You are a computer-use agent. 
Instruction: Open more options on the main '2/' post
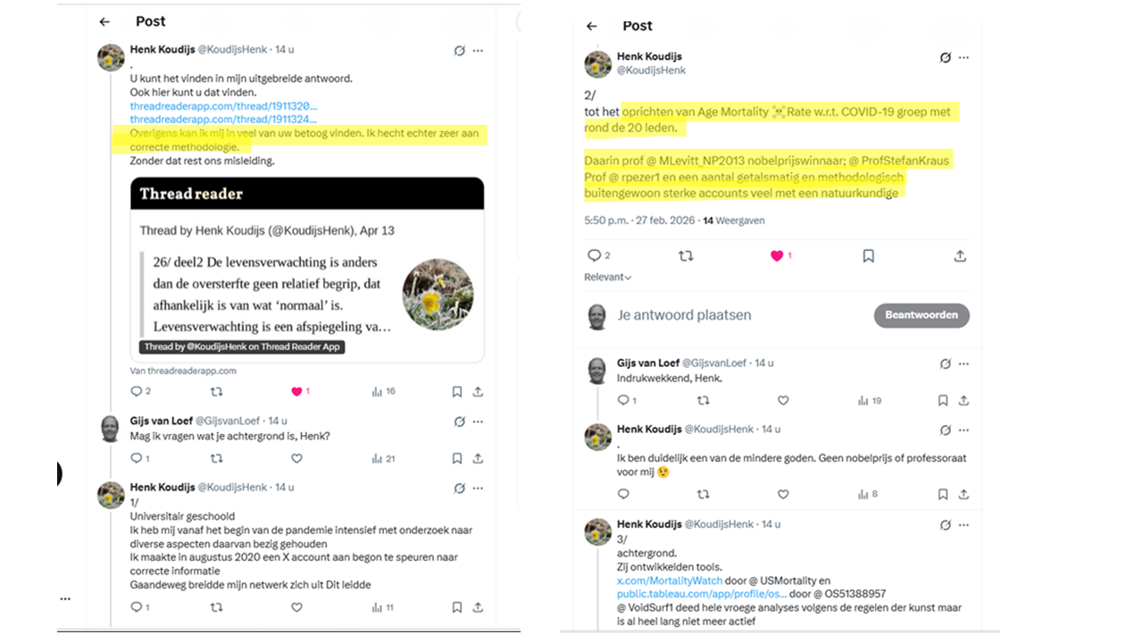pos(964,57)
